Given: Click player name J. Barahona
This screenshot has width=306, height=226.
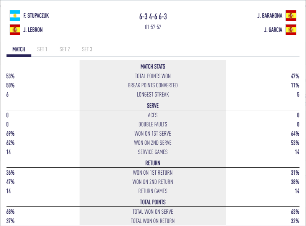Looking at the screenshot, I should 270,16.
